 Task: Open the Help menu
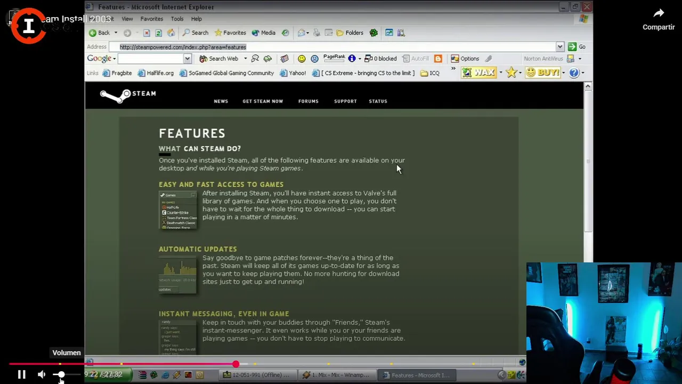click(x=196, y=19)
